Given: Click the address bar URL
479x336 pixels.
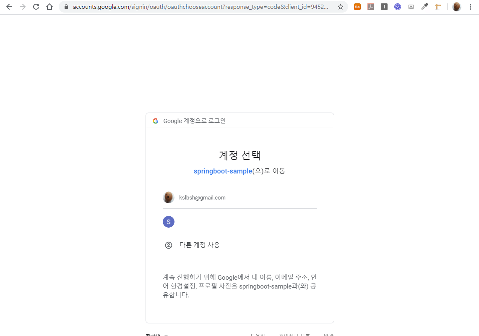Looking at the screenshot, I should point(200,7).
